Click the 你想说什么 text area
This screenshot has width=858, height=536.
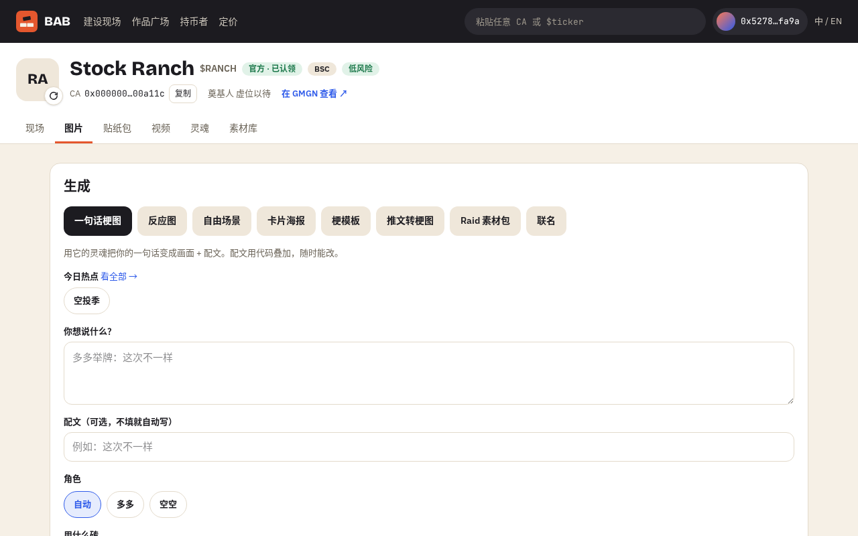pyautogui.click(x=429, y=373)
